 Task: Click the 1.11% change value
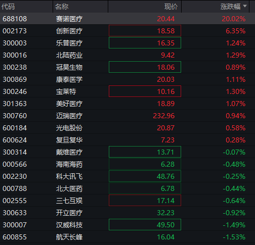coord(236,79)
